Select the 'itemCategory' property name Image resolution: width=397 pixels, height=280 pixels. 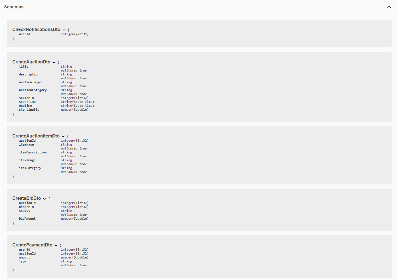30,168
